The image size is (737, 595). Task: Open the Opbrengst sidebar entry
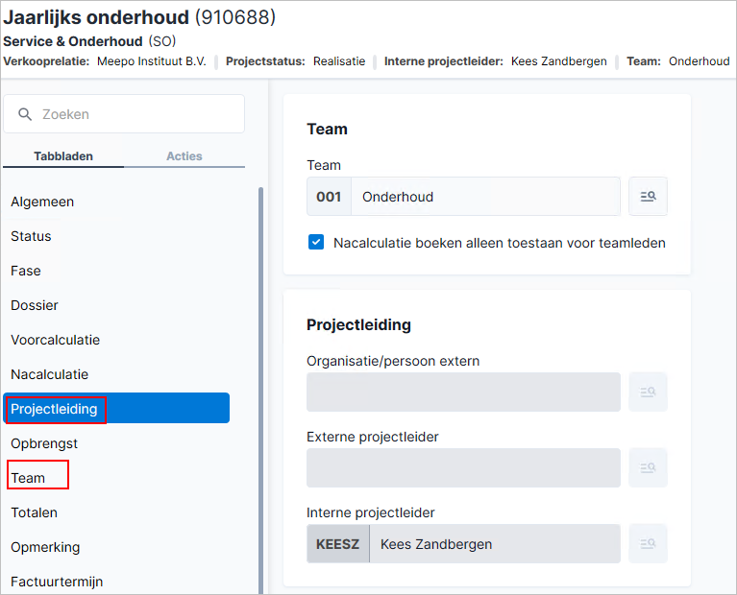44,443
